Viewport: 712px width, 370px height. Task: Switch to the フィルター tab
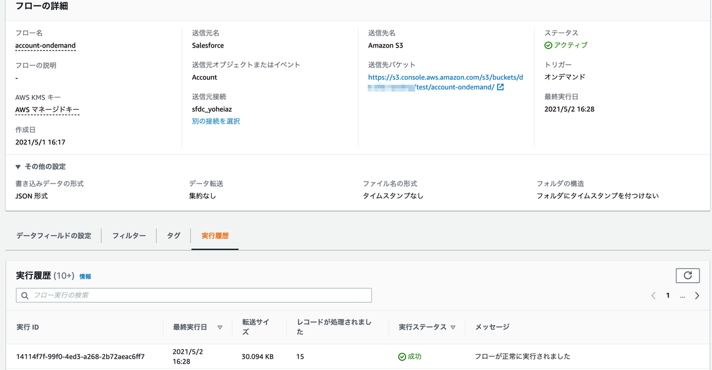click(129, 236)
